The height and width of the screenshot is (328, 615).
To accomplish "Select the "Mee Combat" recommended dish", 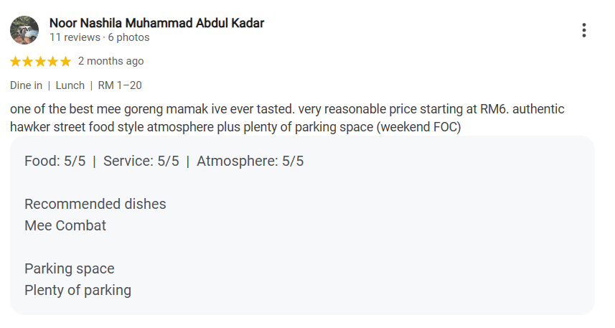I will coord(65,225).
